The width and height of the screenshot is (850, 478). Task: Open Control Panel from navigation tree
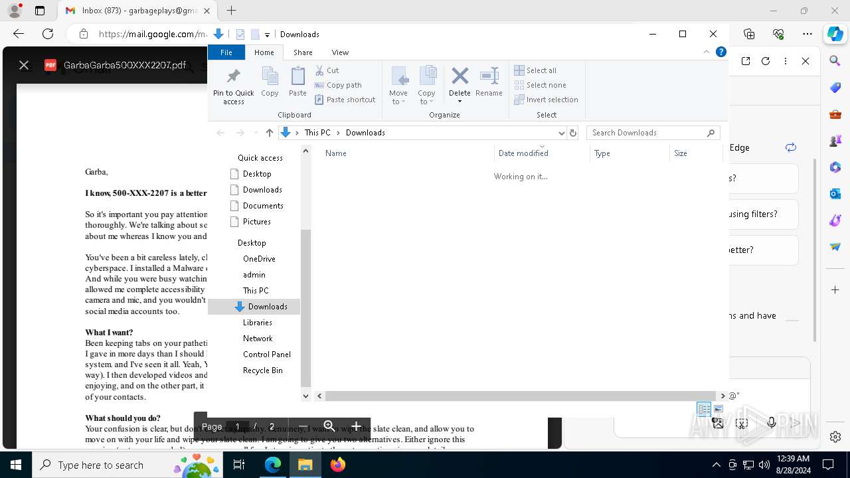266,355
